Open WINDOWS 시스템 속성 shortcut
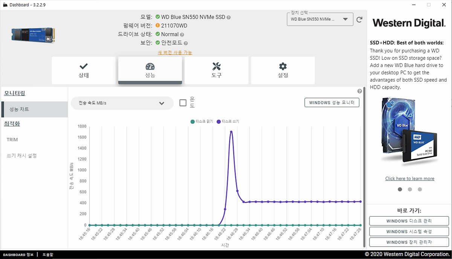Screen dimensions: 452x259 pyautogui.click(x=409, y=232)
